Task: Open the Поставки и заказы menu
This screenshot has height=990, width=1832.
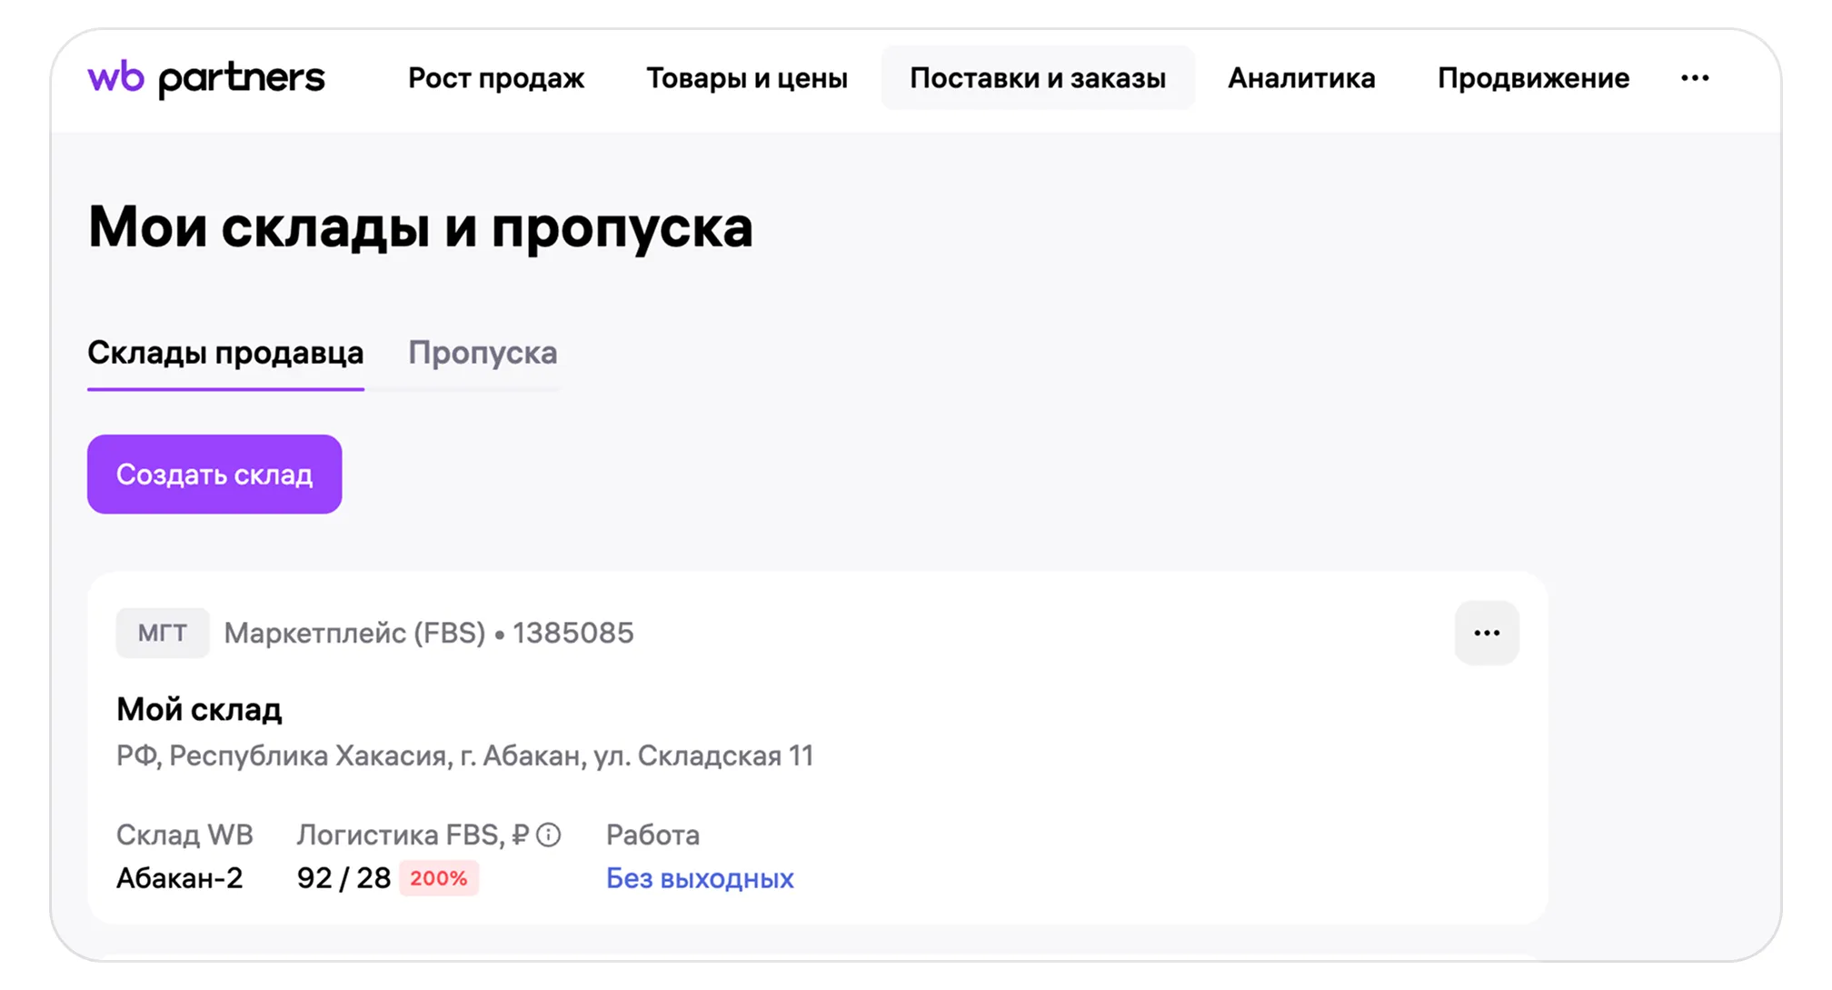Action: click(1038, 78)
